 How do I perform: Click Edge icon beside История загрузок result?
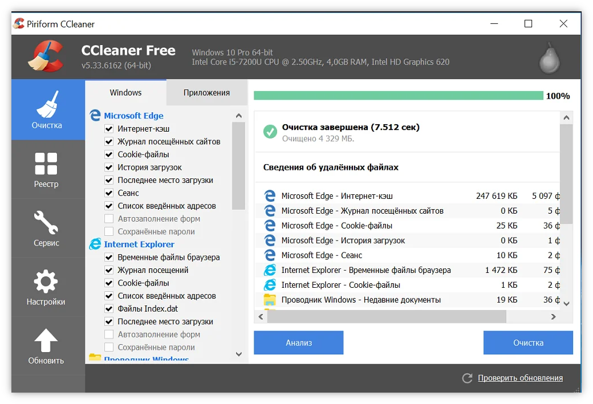pos(270,240)
